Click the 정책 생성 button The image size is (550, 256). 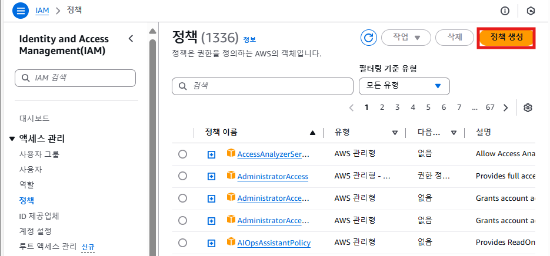coord(506,37)
